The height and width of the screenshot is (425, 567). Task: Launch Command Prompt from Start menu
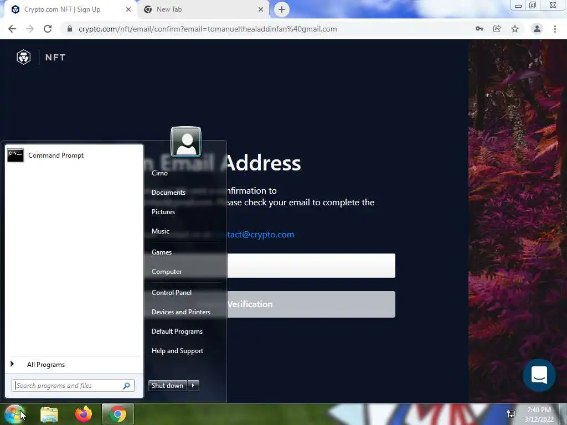[x=74, y=156]
